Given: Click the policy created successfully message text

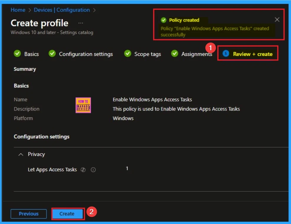Looking at the screenshot, I should pos(215,31).
